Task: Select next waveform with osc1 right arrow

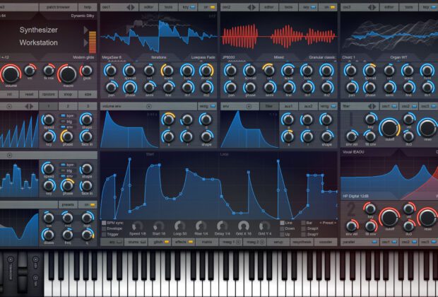Action: pos(133,7)
